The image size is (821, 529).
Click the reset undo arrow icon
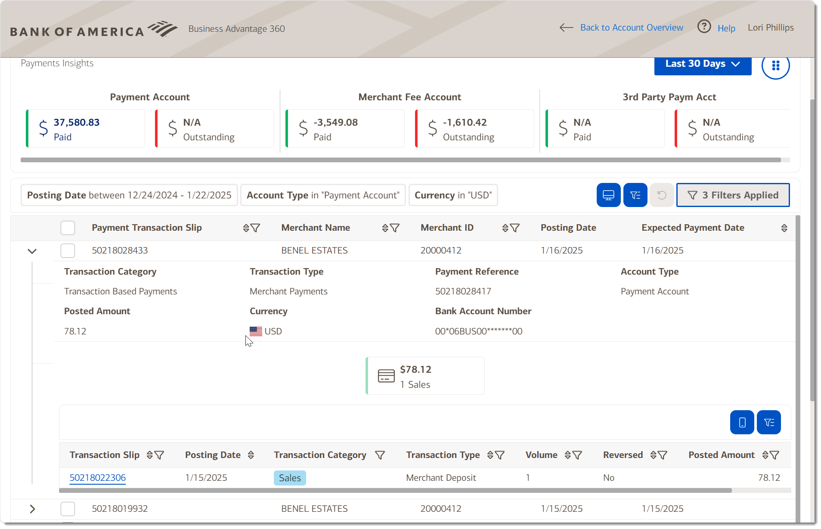pyautogui.click(x=662, y=195)
